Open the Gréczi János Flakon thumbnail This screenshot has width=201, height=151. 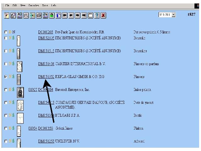click(x=19, y=131)
